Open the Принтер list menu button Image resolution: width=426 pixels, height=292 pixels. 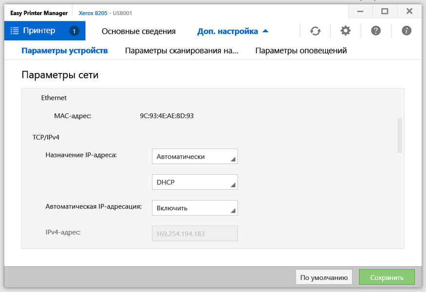(x=45, y=31)
